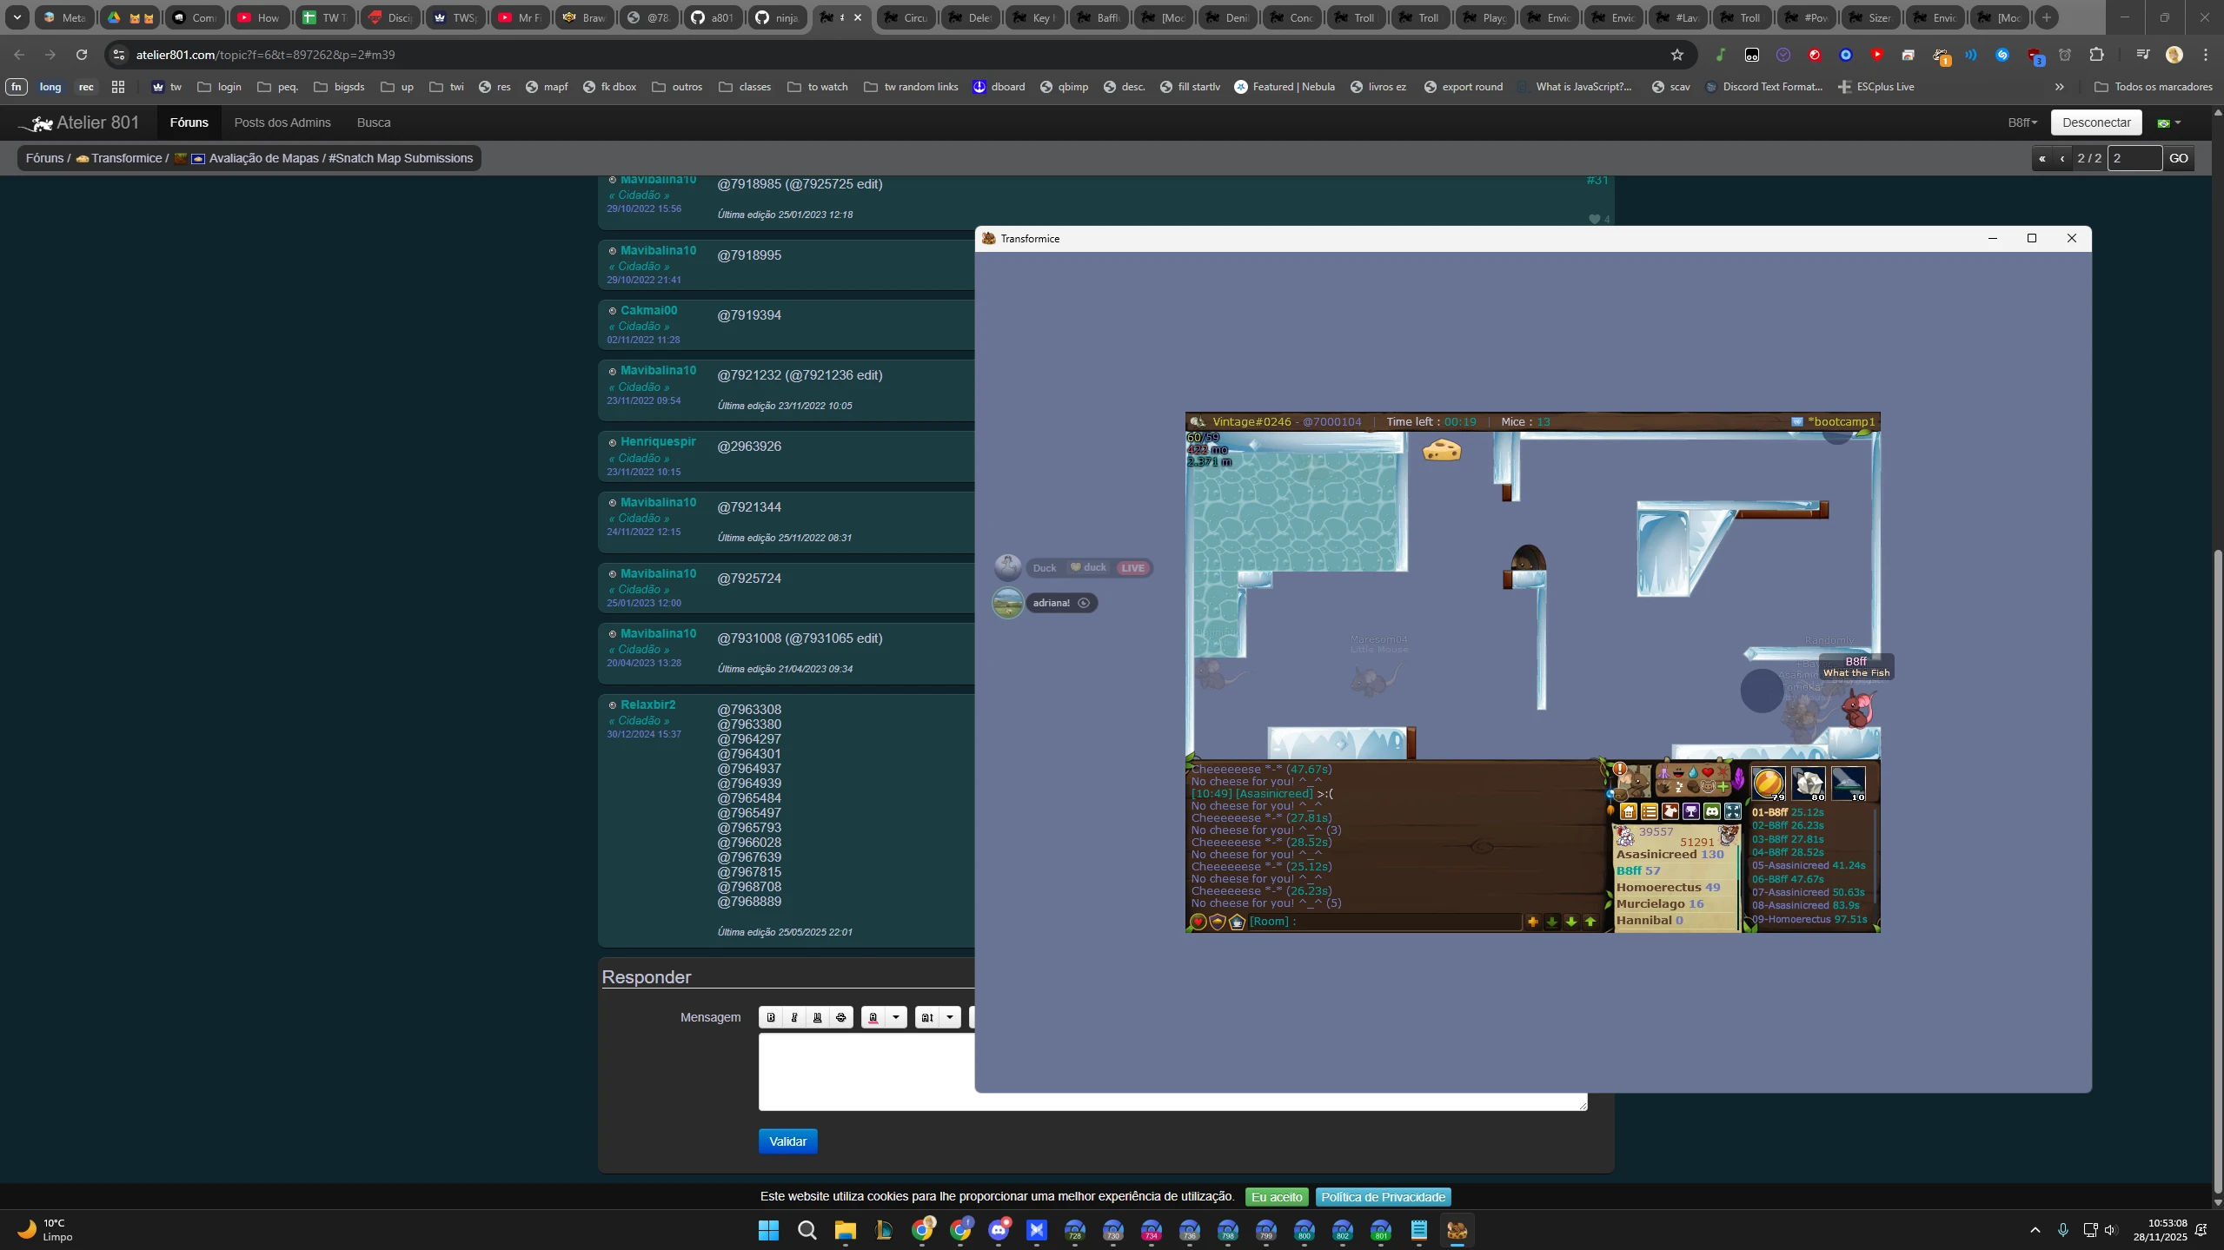This screenshot has height=1250, width=2224.
Task: Open the Chrome extensions puzzle icon
Action: pos(2096,55)
